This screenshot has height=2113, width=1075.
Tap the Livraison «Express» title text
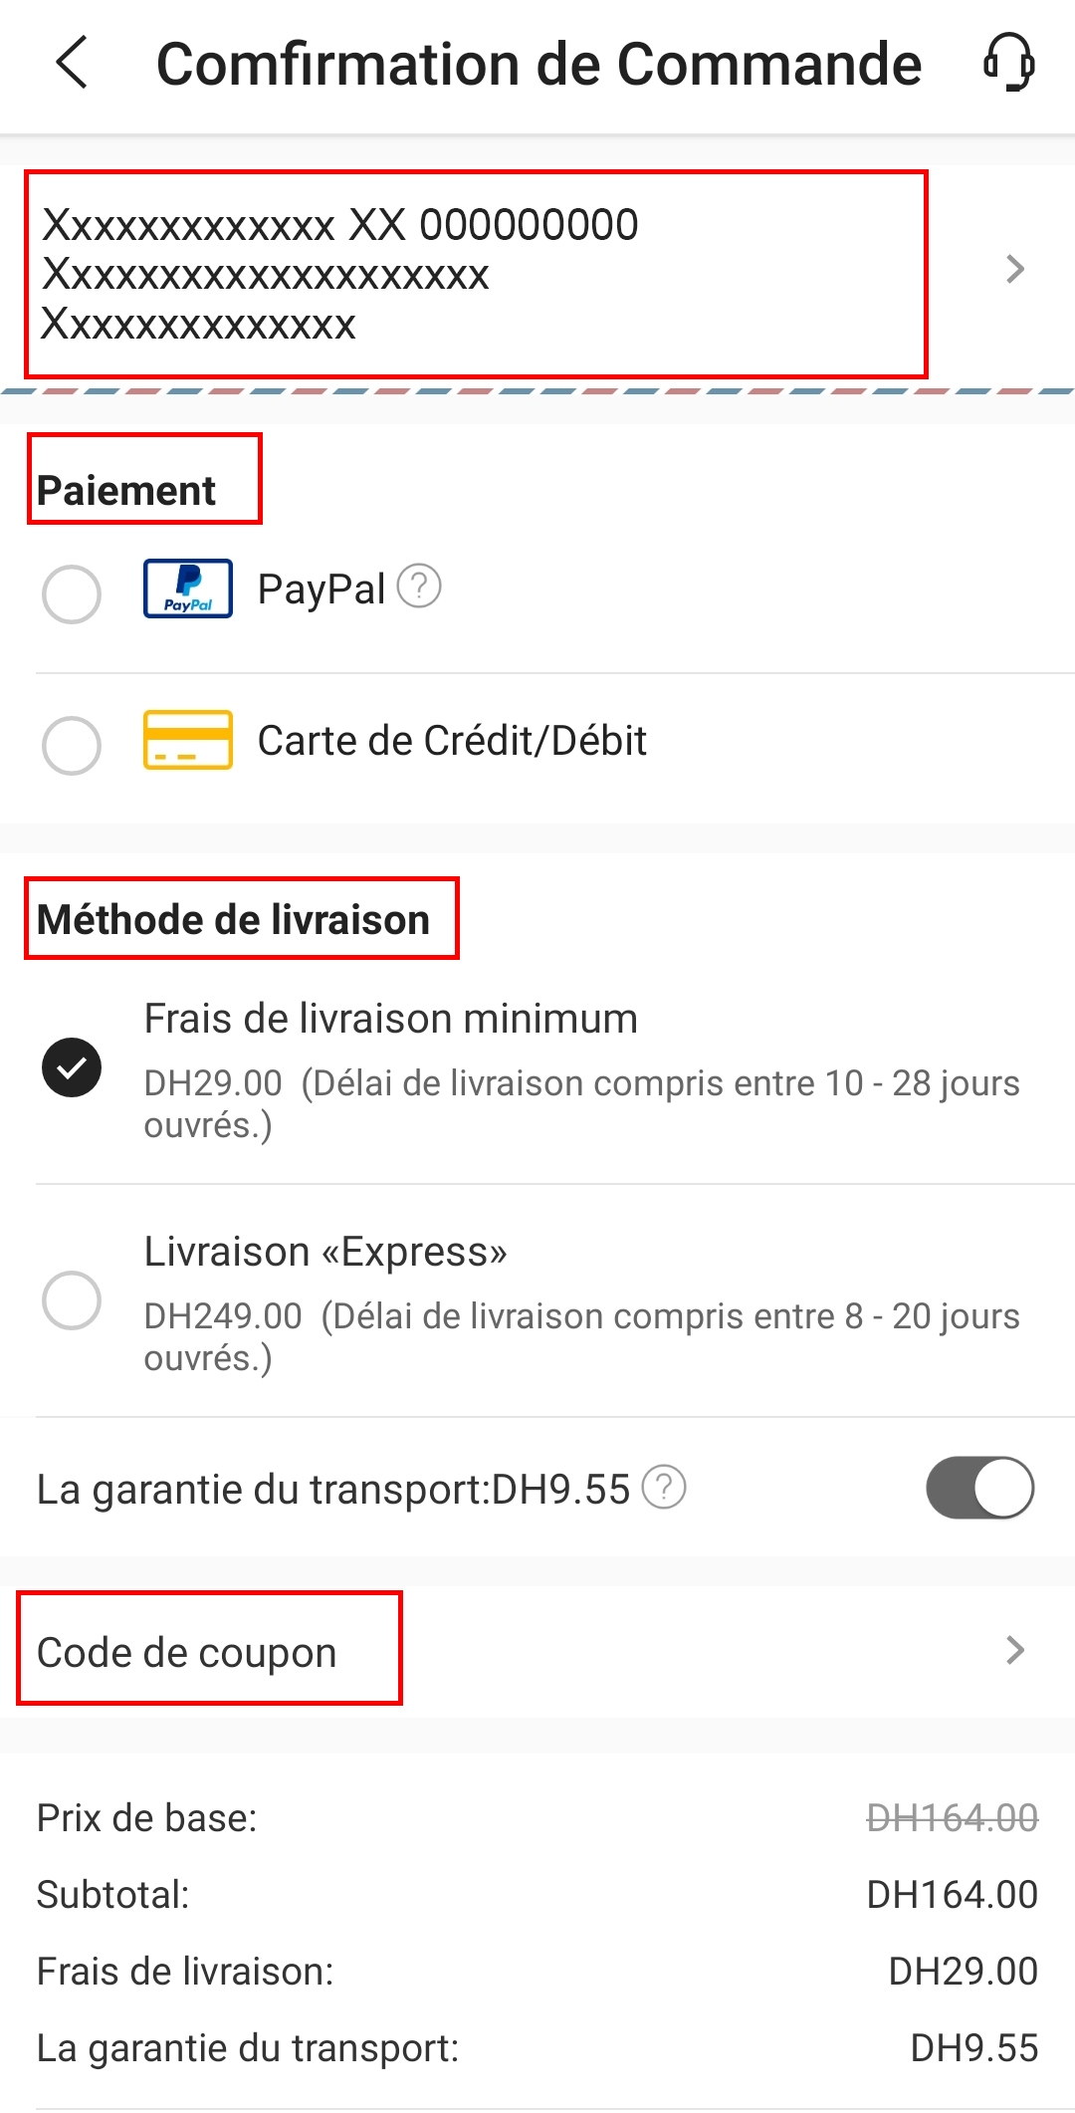point(325,1252)
